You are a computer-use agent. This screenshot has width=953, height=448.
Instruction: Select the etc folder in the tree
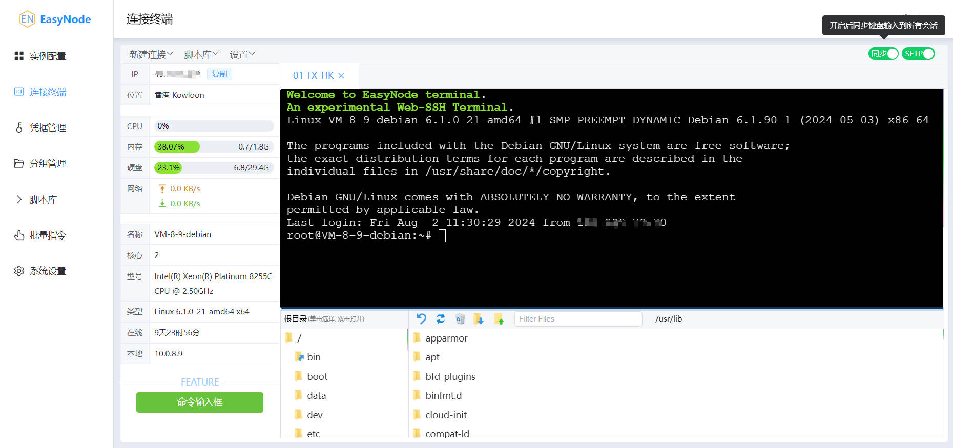pyautogui.click(x=313, y=434)
